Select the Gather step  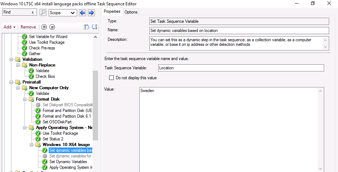[x=35, y=53]
